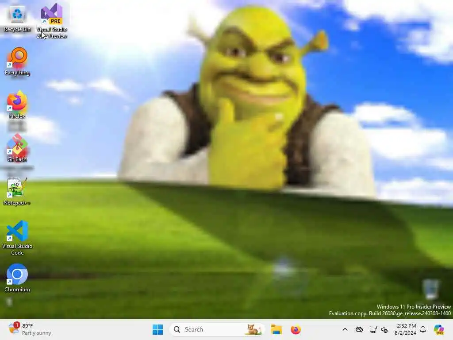The height and width of the screenshot is (340, 453).
Task: Open the notification bell
Action: 423,329
